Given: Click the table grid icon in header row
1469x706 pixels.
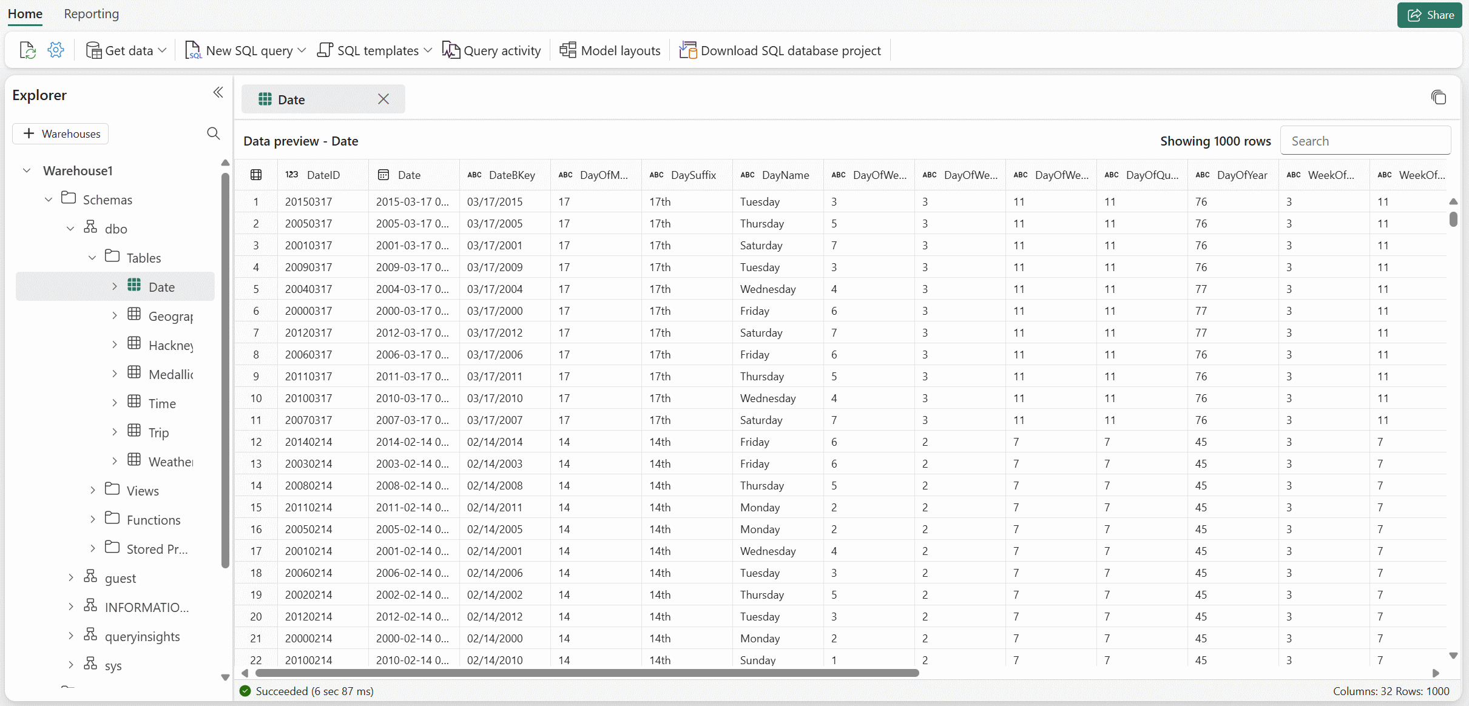Looking at the screenshot, I should click(256, 175).
